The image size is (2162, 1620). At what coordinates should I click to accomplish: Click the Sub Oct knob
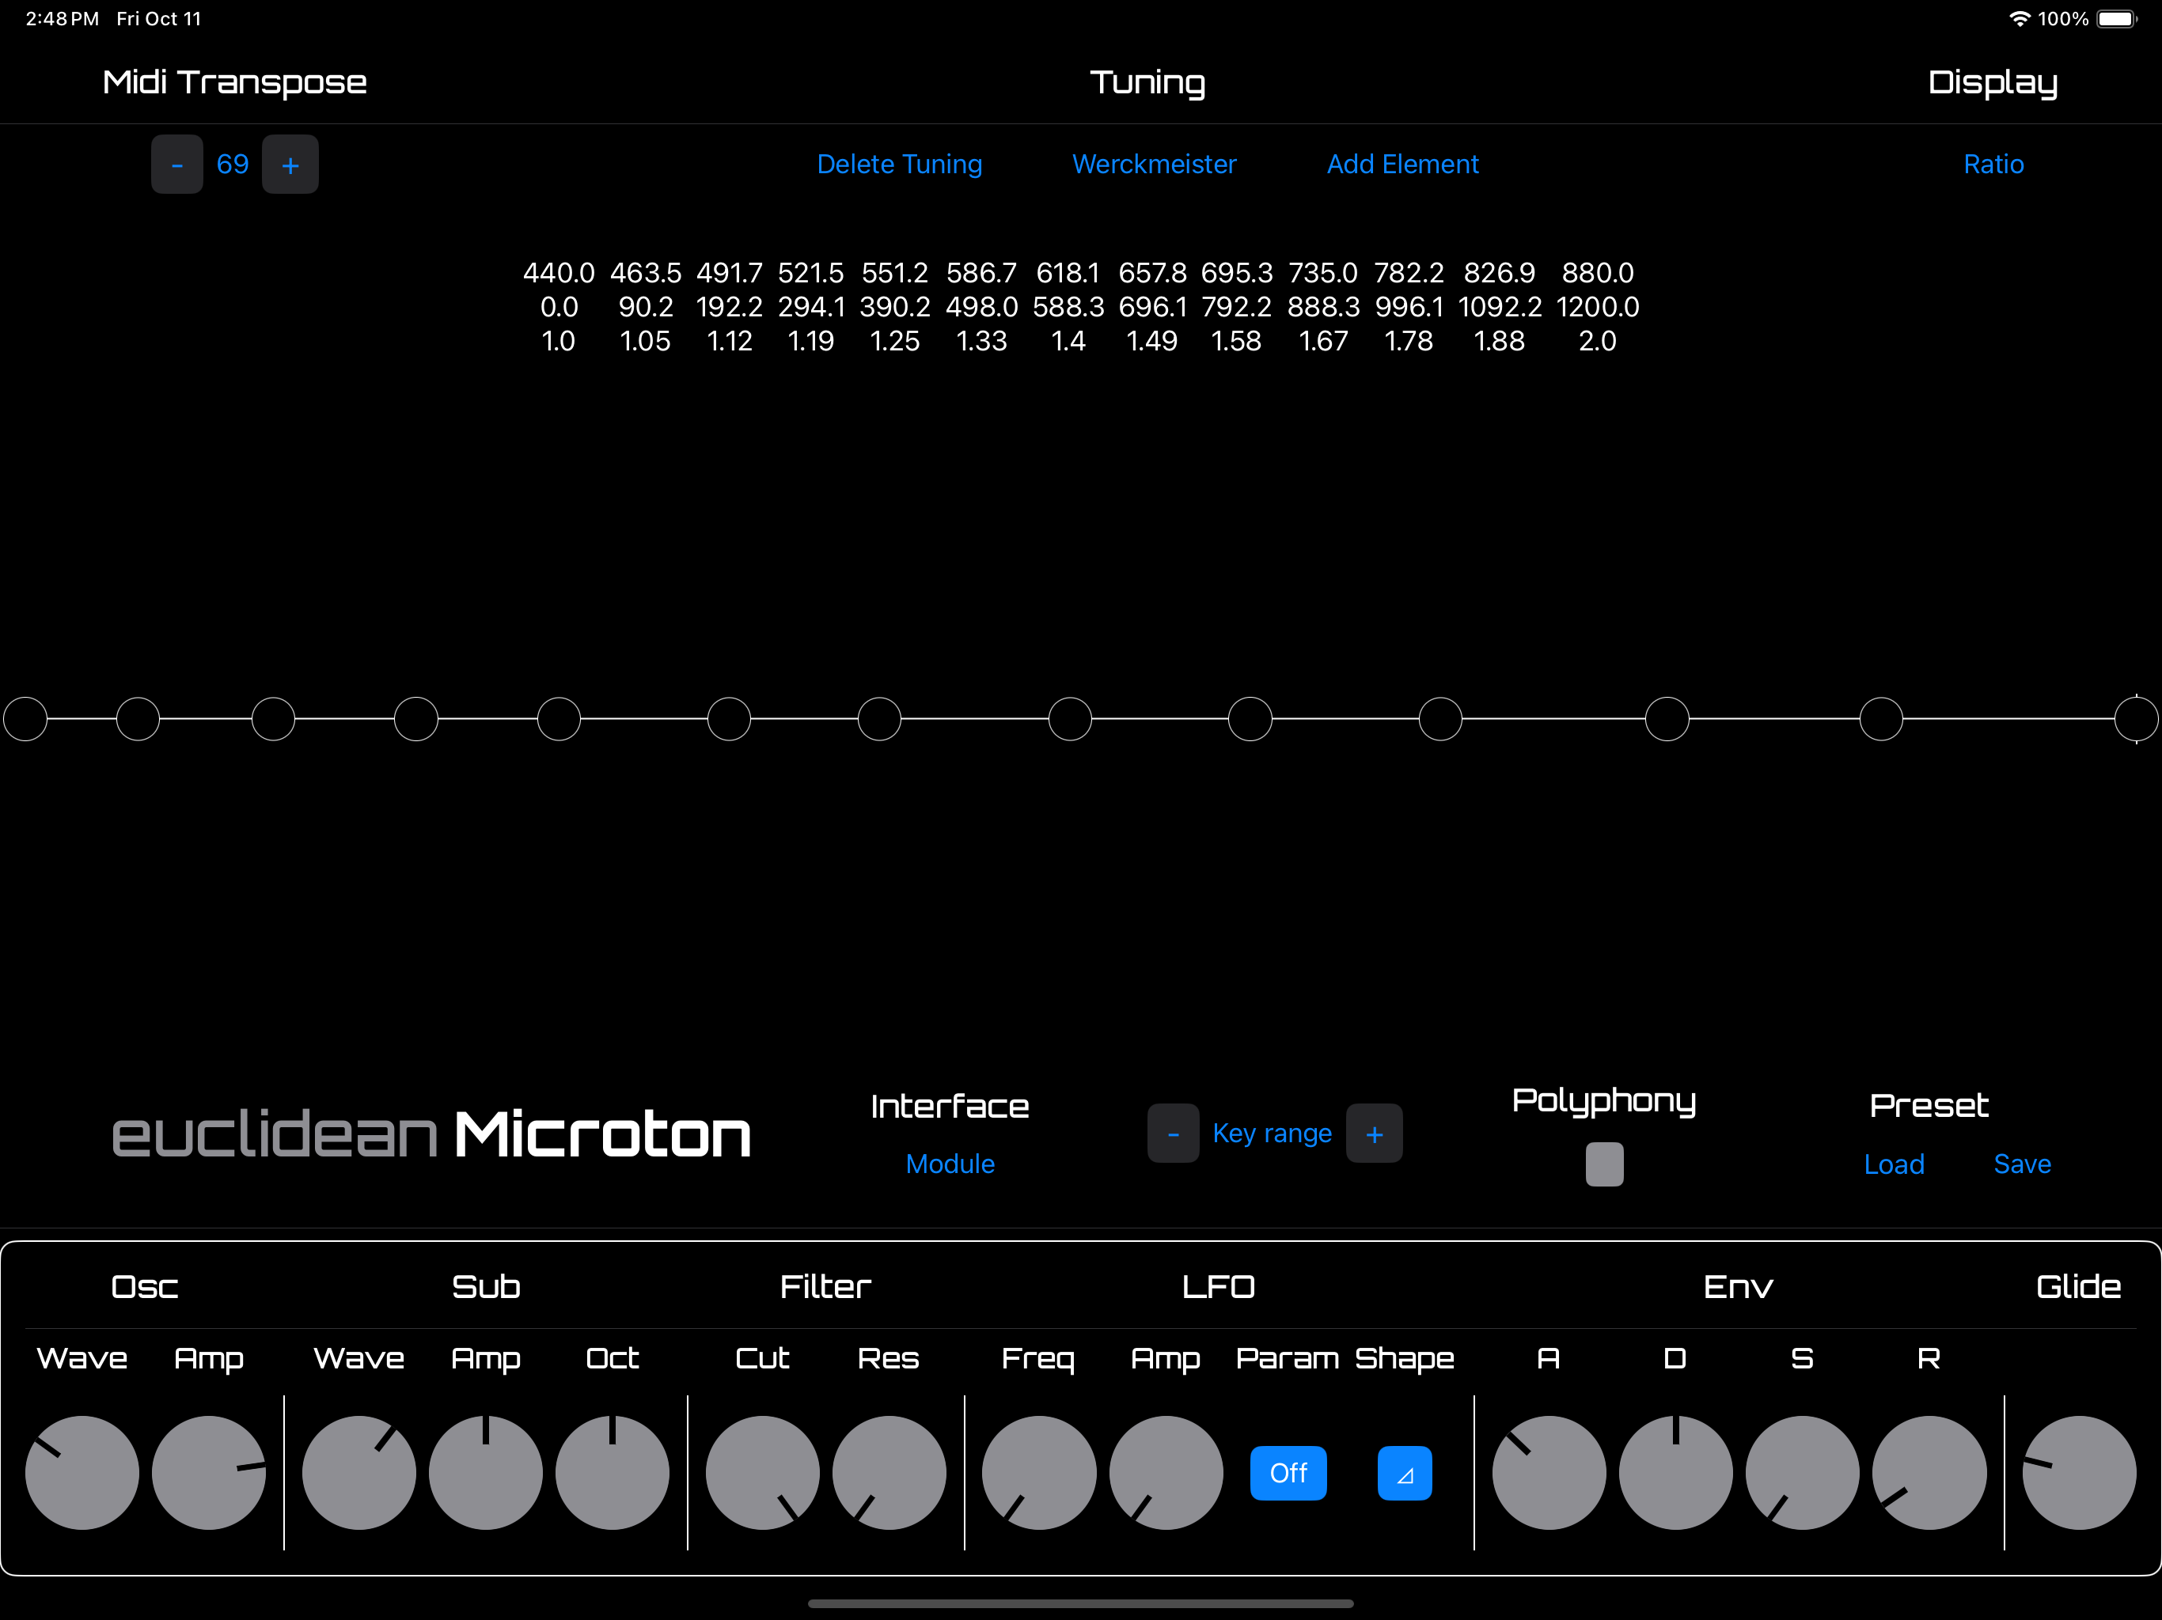pyautogui.click(x=613, y=1472)
